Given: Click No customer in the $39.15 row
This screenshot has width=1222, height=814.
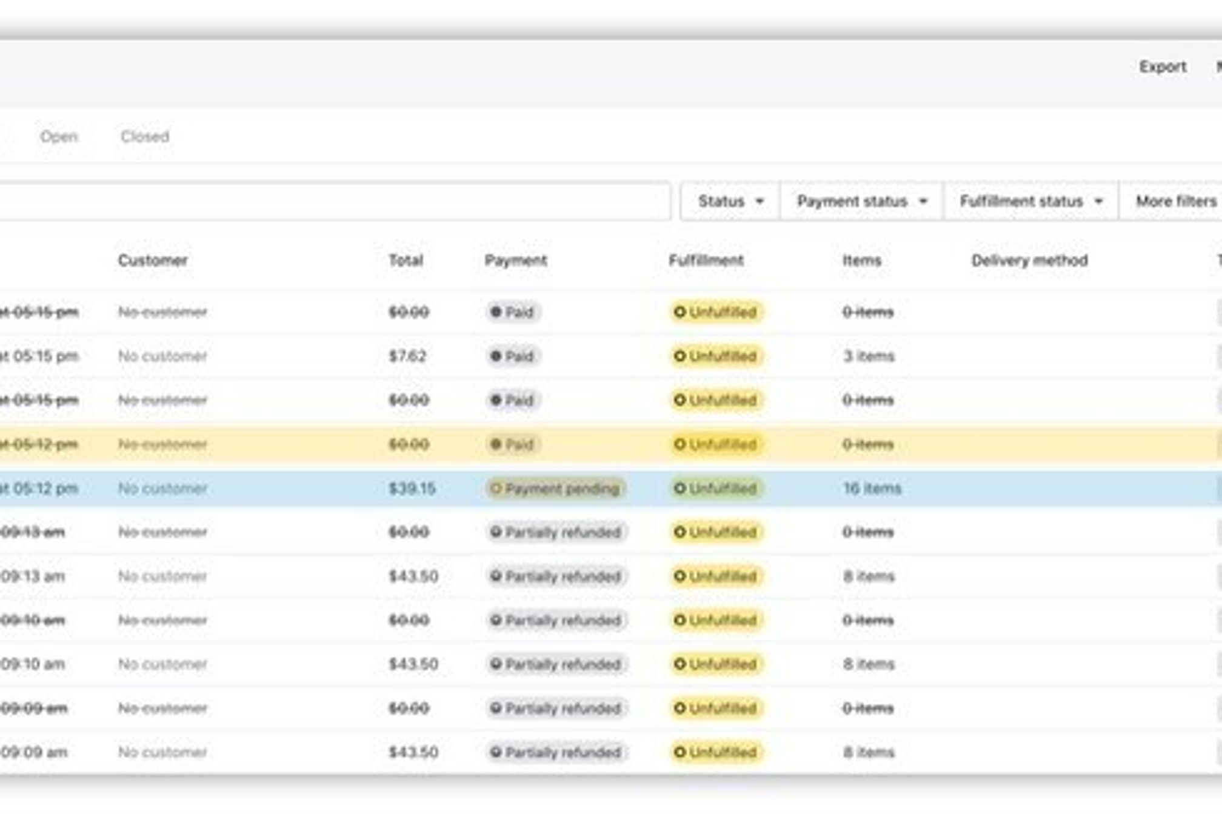Looking at the screenshot, I should pos(162,488).
